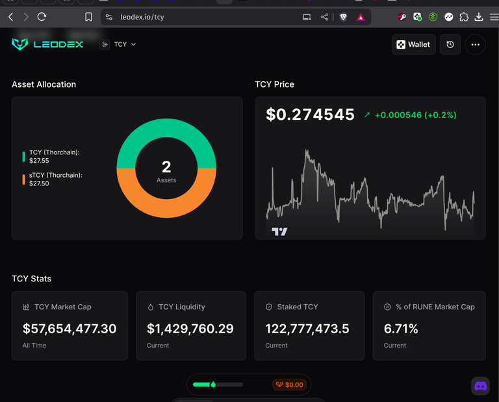Open transaction history clock icon
This screenshot has width=499, height=402.
[x=450, y=45]
